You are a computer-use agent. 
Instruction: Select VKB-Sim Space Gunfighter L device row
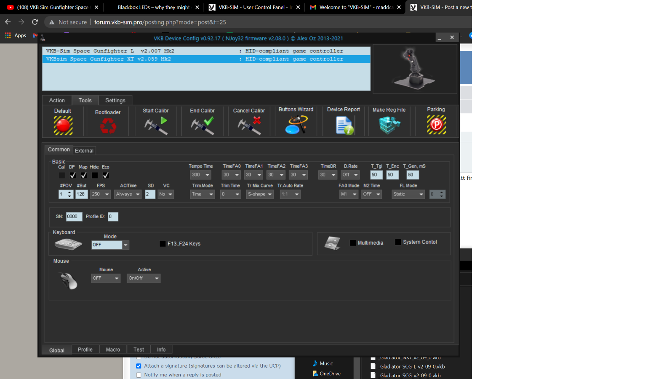(x=206, y=51)
